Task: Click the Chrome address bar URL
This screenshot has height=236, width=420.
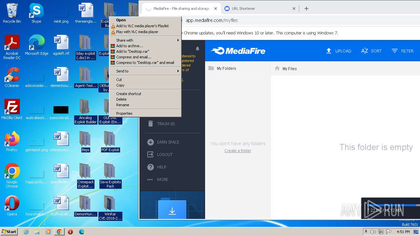Action: pyautogui.click(x=212, y=20)
